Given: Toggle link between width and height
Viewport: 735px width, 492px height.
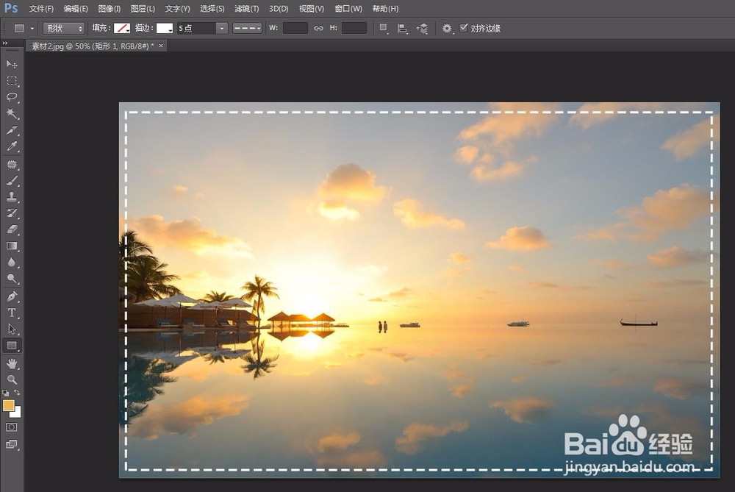Looking at the screenshot, I should [x=319, y=28].
